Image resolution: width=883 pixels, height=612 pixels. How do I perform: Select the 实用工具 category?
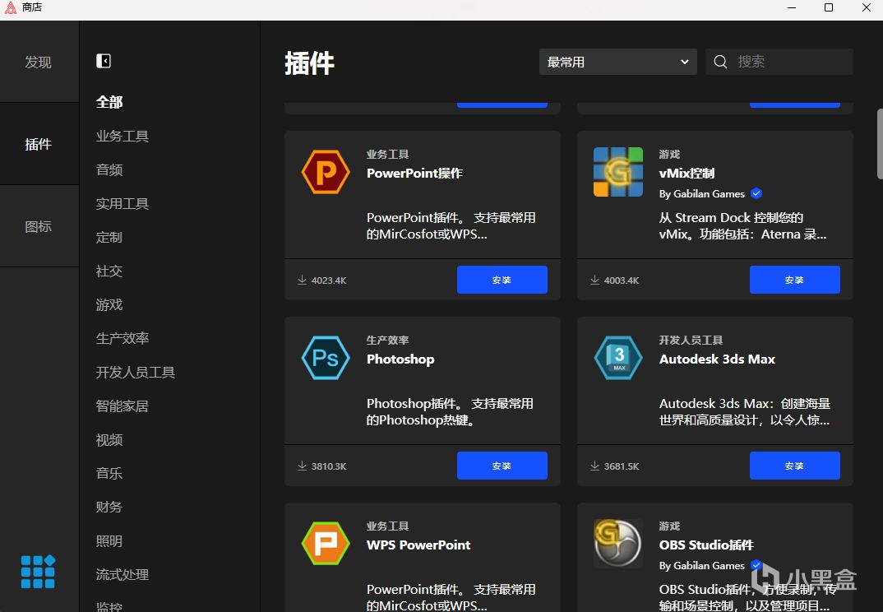(x=123, y=203)
